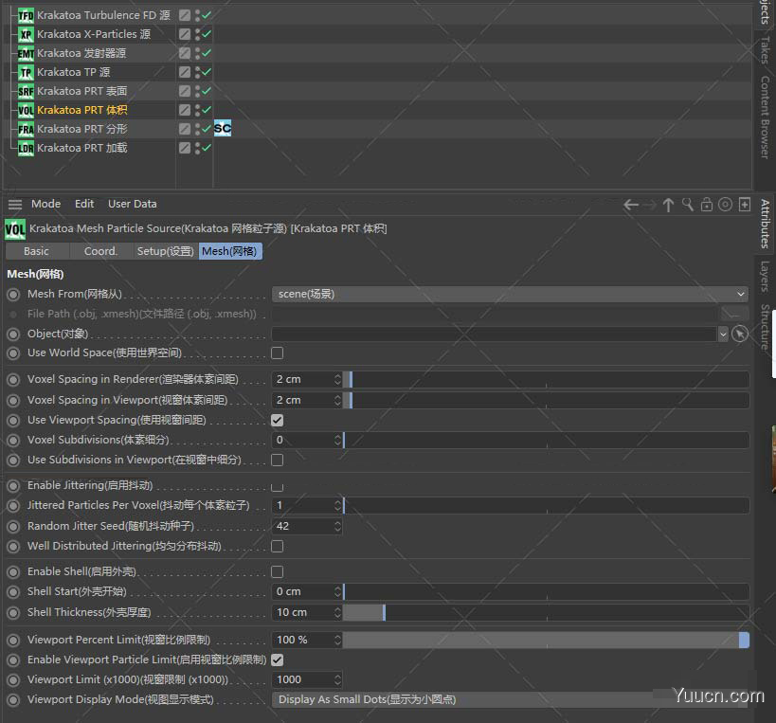Select Krakatoa PRT fractal object row
776x723 pixels.
coord(82,129)
